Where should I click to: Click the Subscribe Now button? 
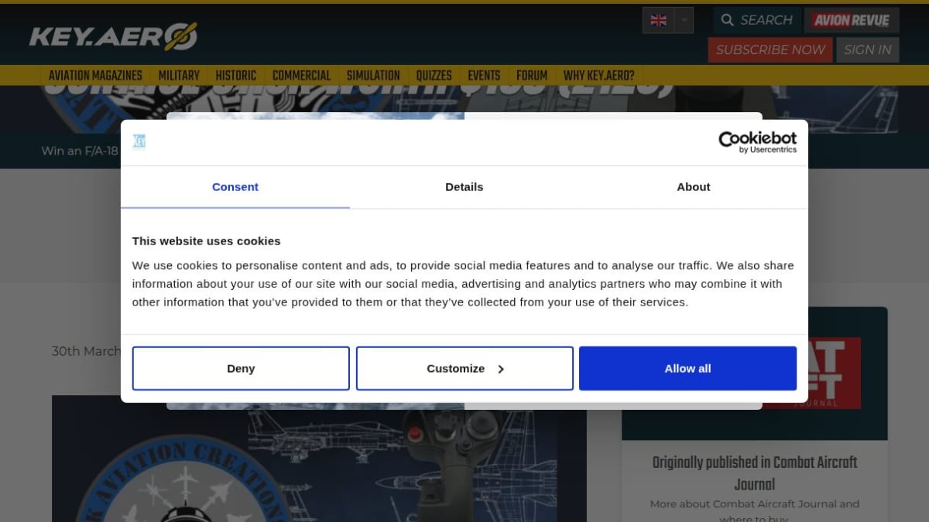pos(770,49)
